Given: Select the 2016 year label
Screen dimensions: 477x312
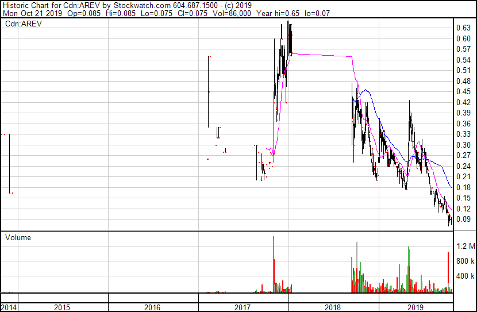Looking at the screenshot, I should [152, 307].
